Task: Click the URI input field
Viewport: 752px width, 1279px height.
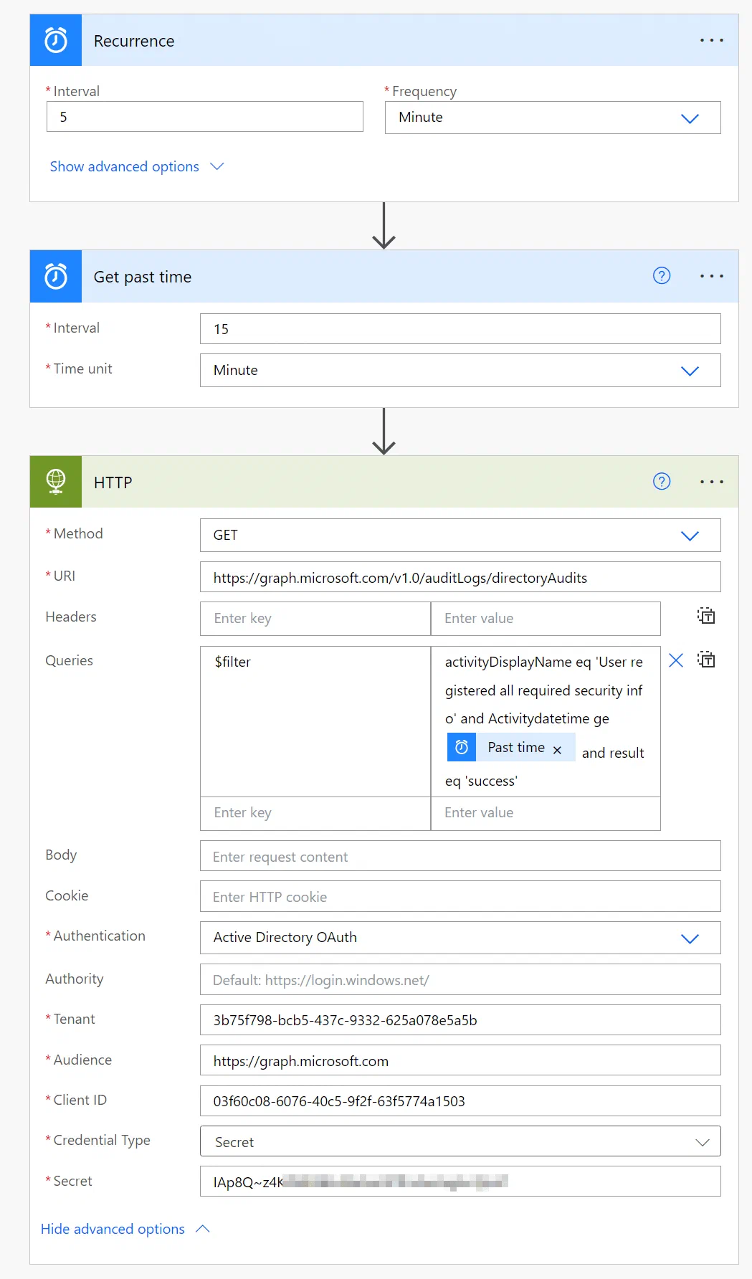Action: 460,577
